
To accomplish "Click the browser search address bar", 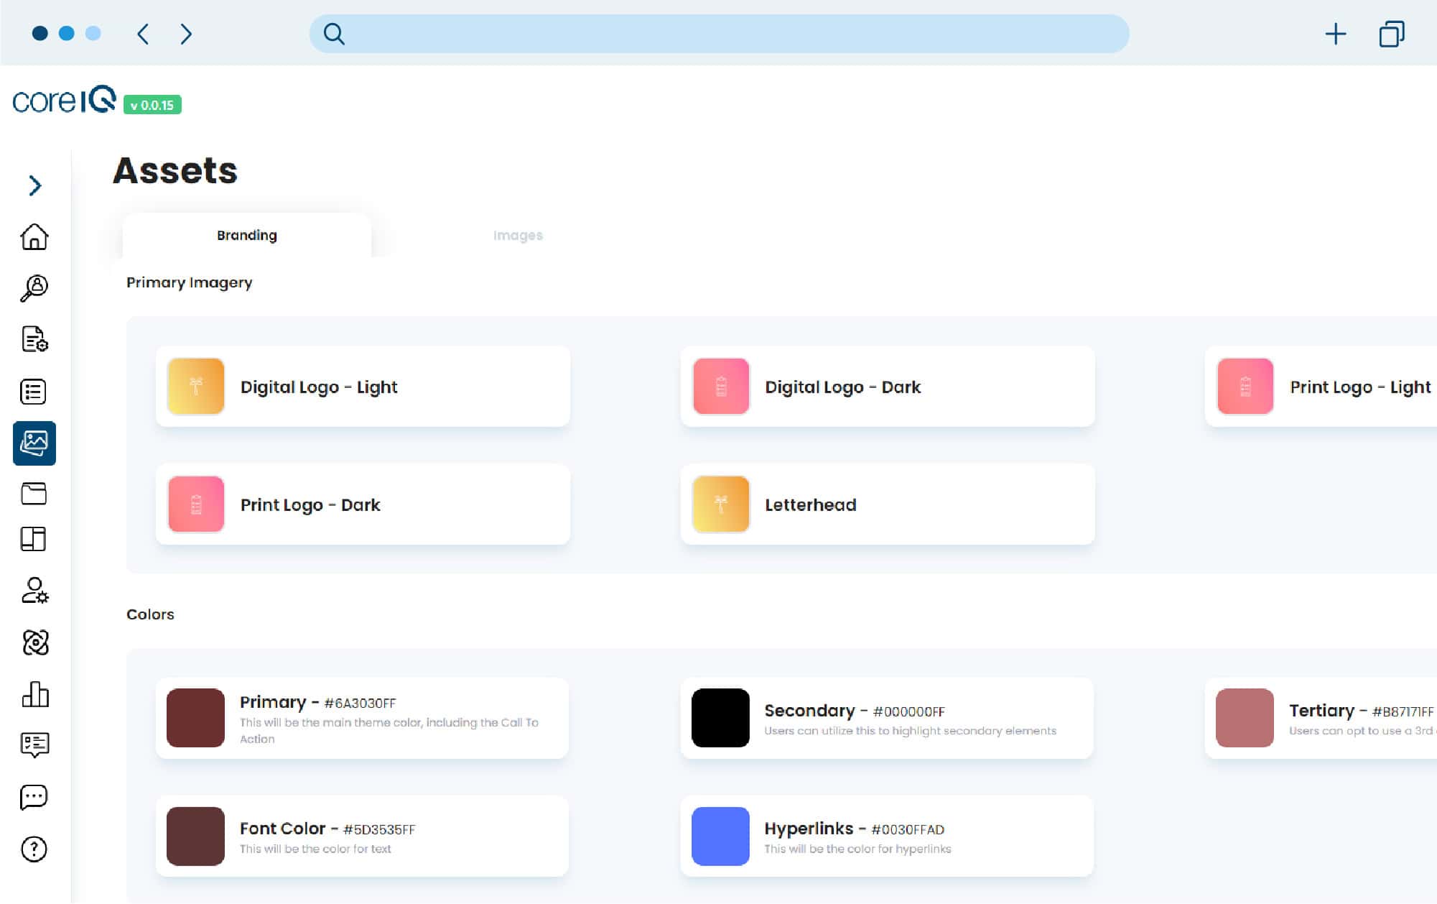I will coord(718,34).
